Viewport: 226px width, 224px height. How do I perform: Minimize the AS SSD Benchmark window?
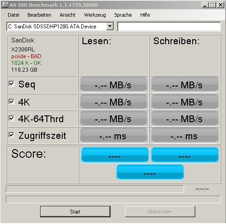point(205,5)
